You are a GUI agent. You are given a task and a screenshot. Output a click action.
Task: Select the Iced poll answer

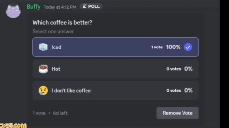116,47
